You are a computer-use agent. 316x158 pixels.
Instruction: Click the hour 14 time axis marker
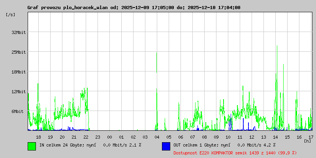[x=275, y=137]
